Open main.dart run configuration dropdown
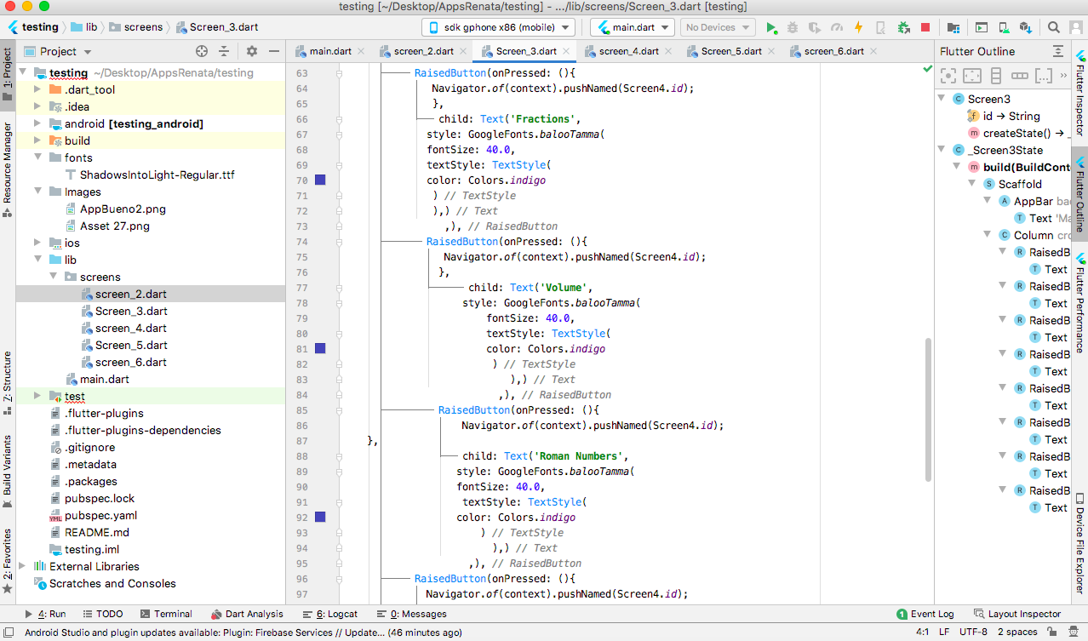The height and width of the screenshot is (641, 1088). pyautogui.click(x=632, y=27)
